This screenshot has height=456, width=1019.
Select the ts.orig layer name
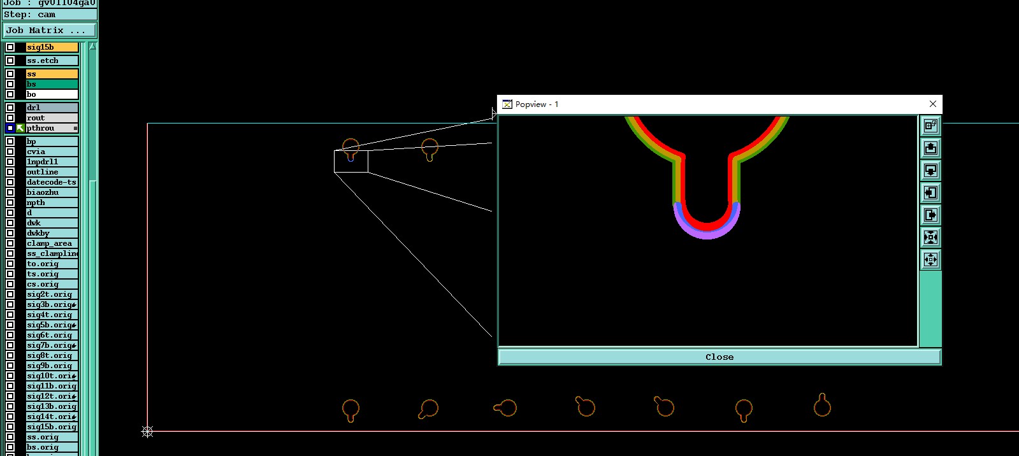[52, 274]
